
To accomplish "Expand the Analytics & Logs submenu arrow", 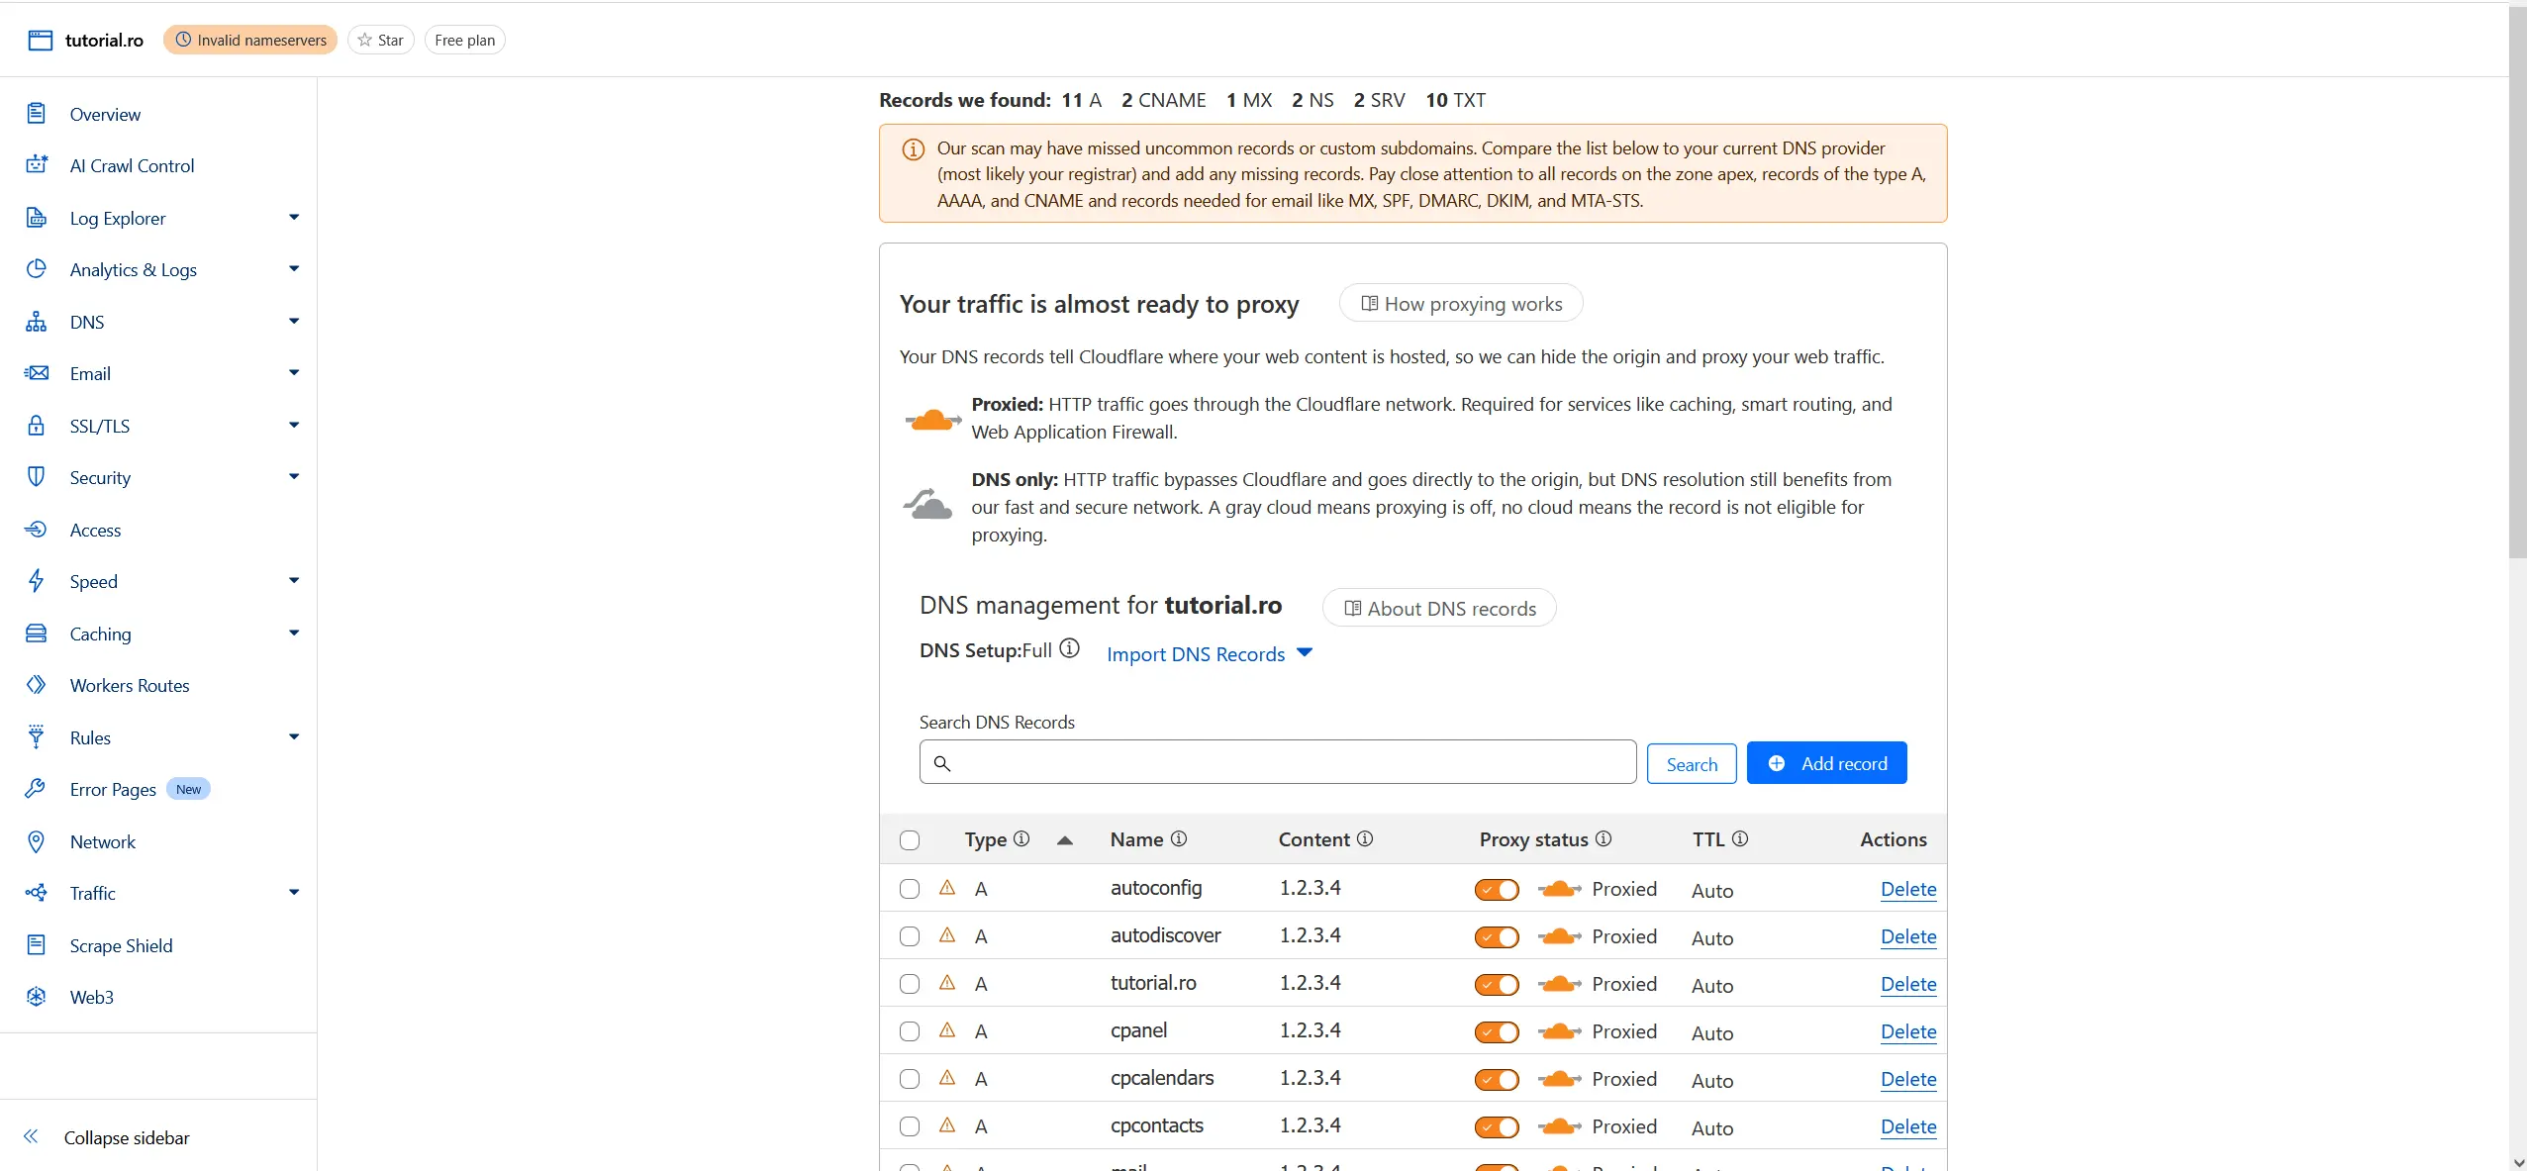I will 294,268.
